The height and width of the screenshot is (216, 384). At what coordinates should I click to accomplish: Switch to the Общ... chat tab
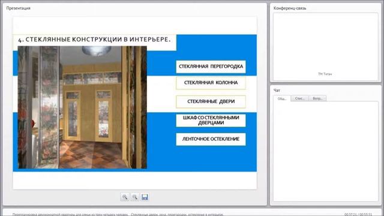pos(282,98)
